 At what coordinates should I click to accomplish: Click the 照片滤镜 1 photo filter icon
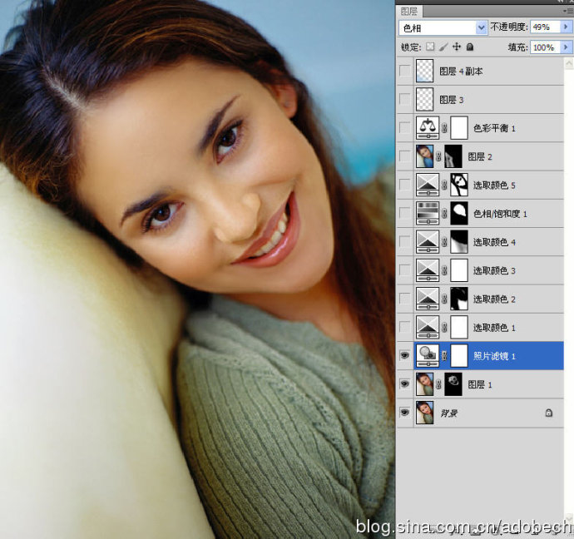coord(428,355)
